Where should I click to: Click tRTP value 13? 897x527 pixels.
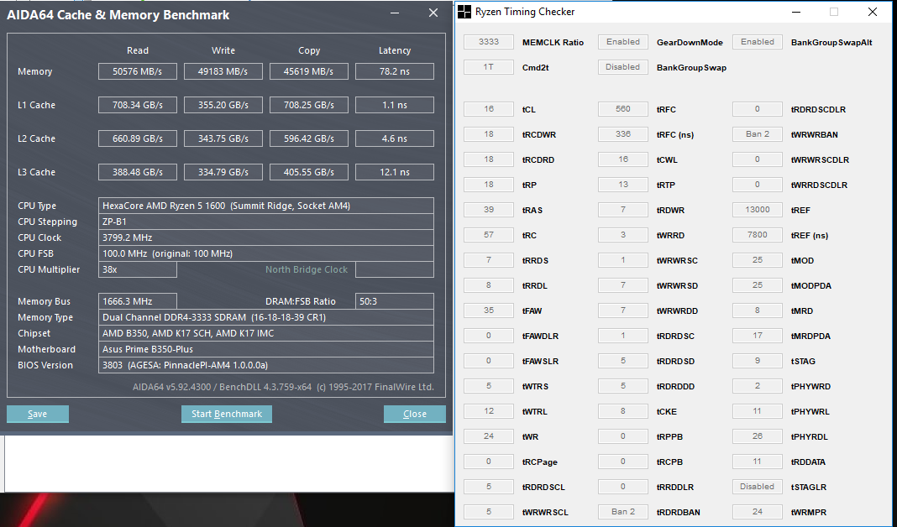623,185
